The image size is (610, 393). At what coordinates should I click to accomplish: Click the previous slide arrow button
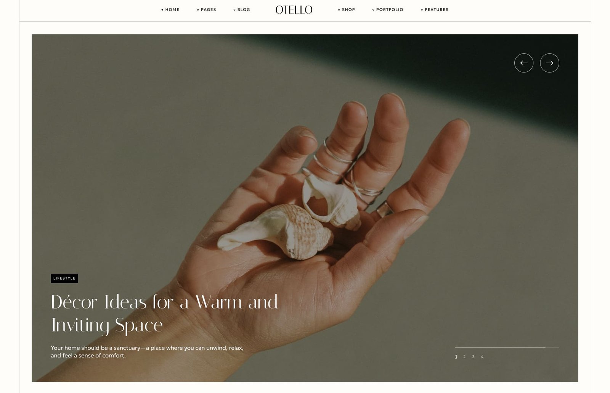(524, 63)
